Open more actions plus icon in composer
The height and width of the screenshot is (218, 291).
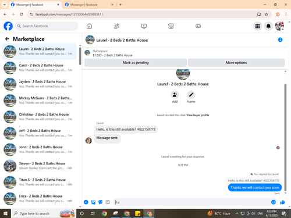pyautogui.click(x=86, y=202)
